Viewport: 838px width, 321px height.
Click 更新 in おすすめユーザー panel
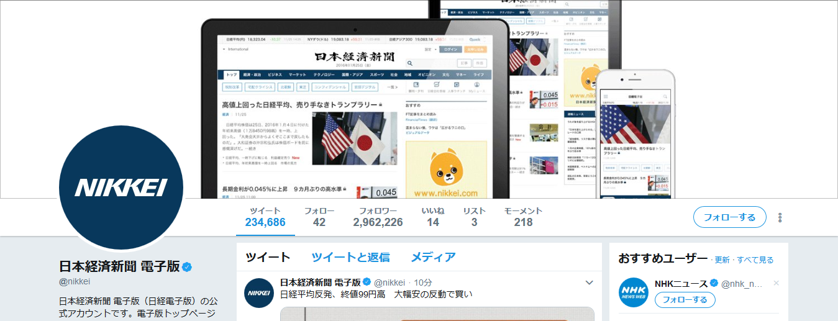(722, 260)
